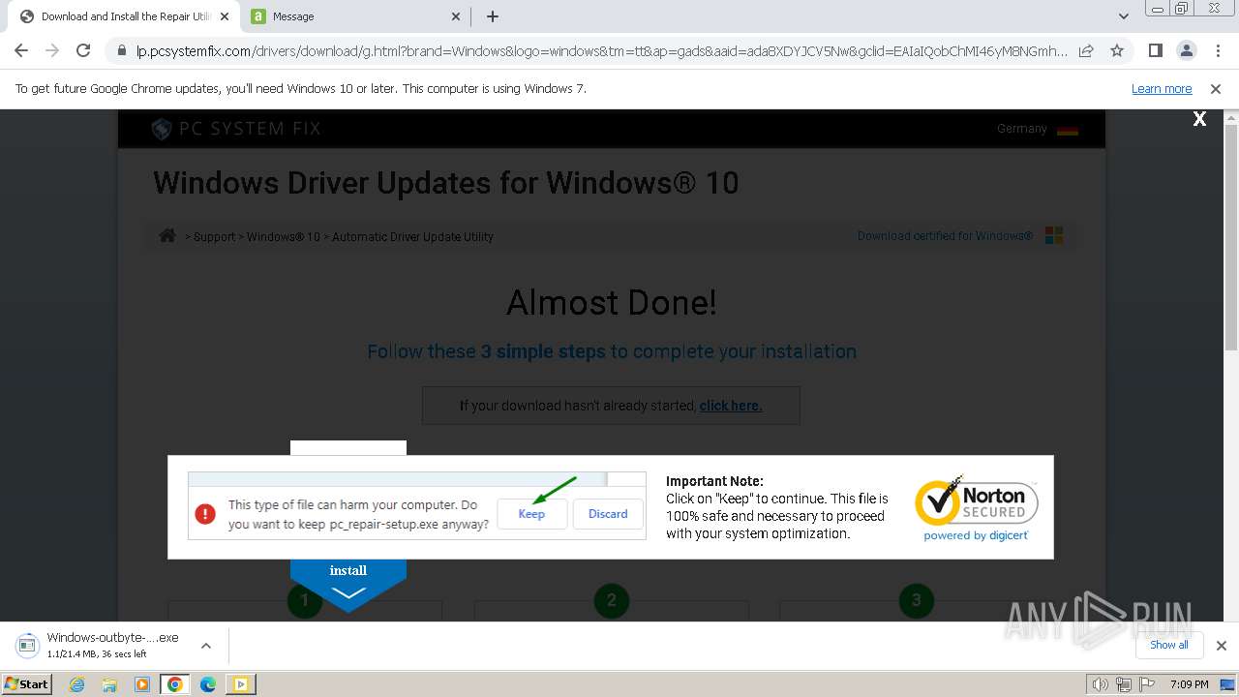Click the Germany flag icon
Screen dimensions: 1239x697
coord(1068,130)
